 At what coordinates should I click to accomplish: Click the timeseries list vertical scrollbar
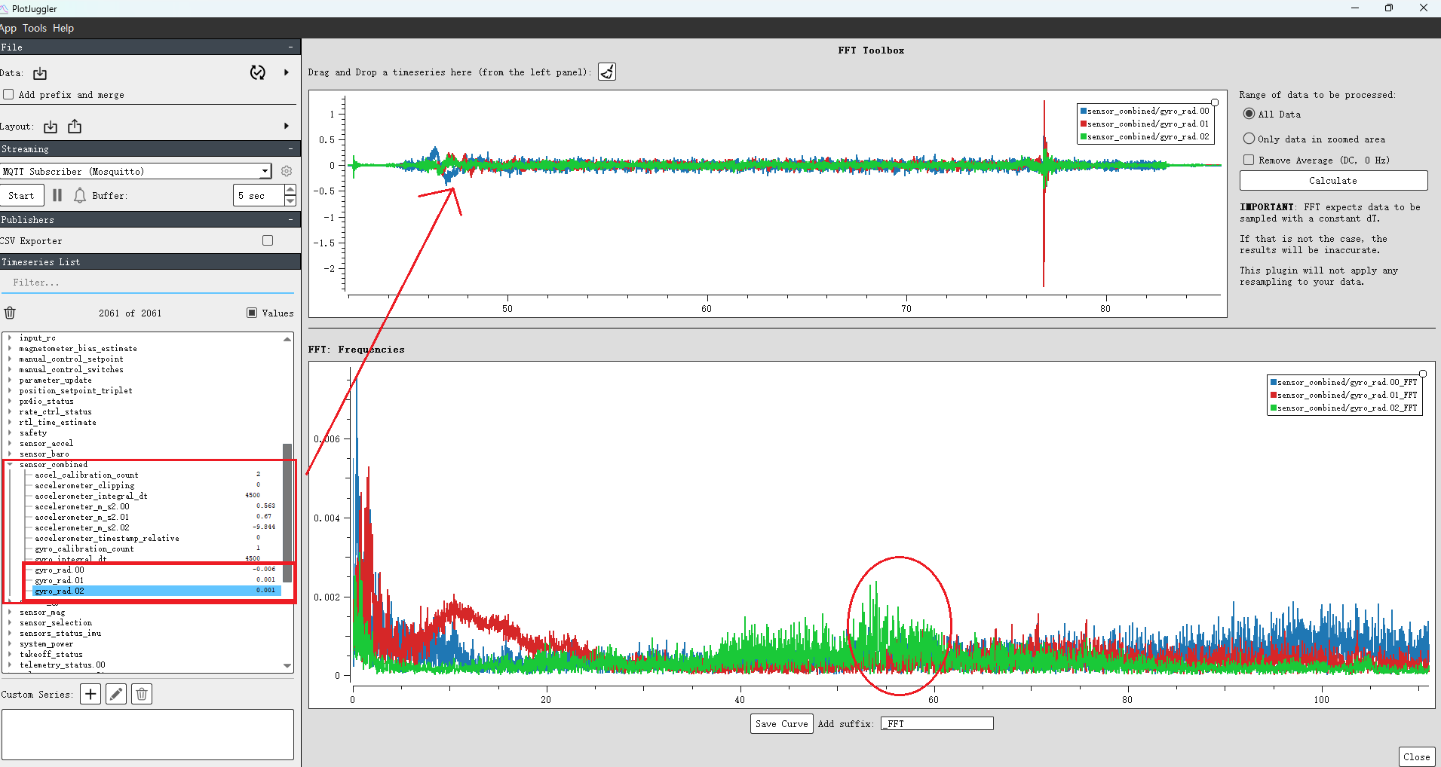tap(287, 512)
